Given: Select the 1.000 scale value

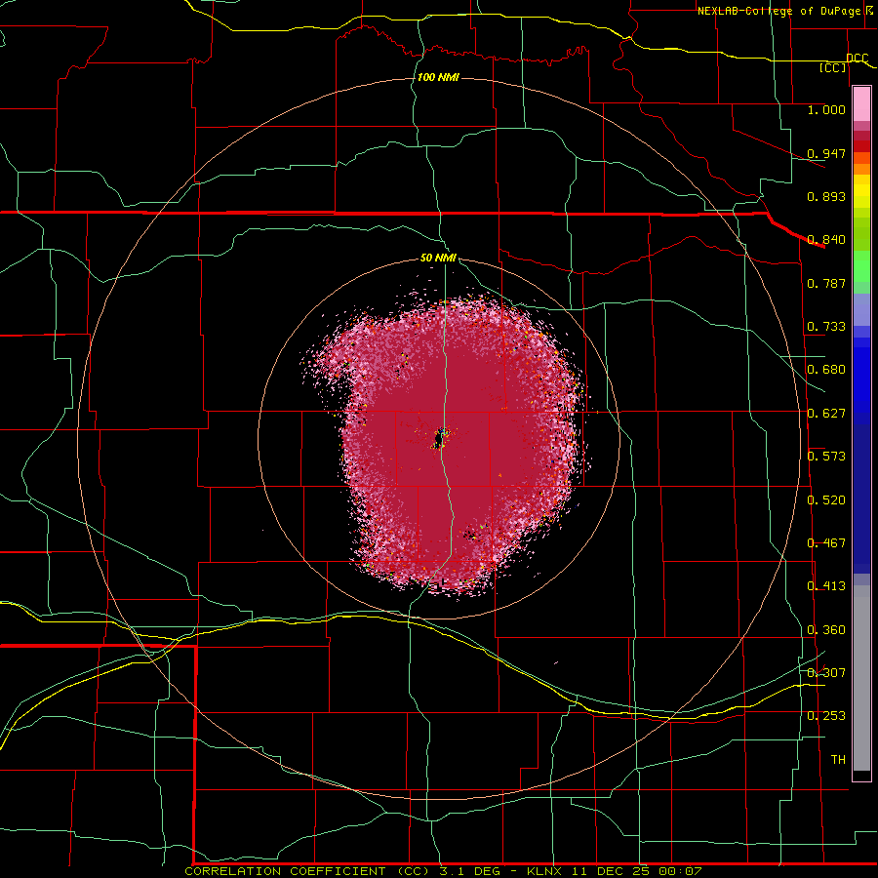Looking at the screenshot, I should pyautogui.click(x=826, y=109).
